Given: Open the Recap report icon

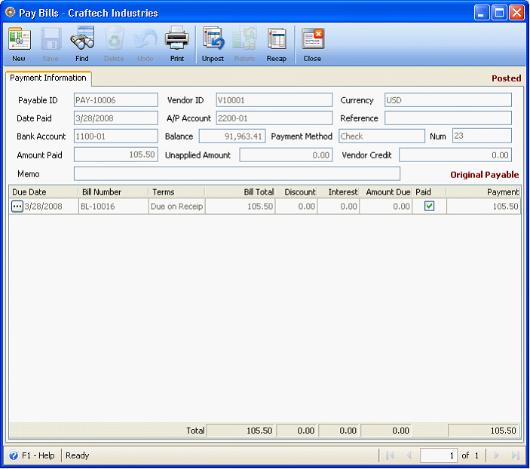Looking at the screenshot, I should point(277,39).
